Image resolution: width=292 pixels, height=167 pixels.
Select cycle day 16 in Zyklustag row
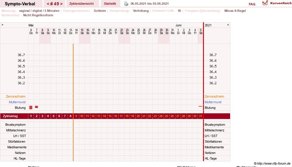pos(116,116)
